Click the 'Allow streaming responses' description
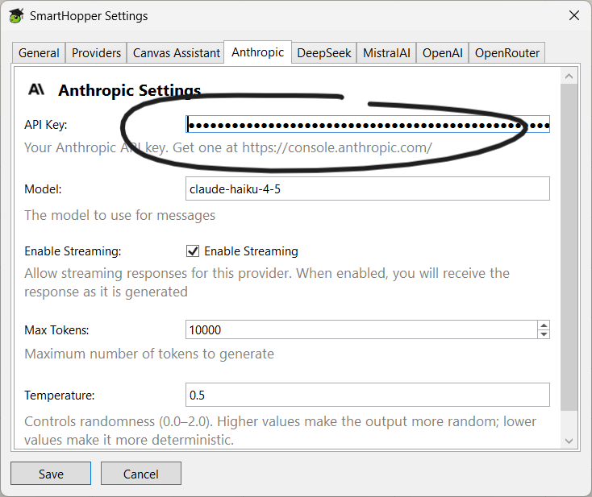592x497 pixels. (x=267, y=283)
